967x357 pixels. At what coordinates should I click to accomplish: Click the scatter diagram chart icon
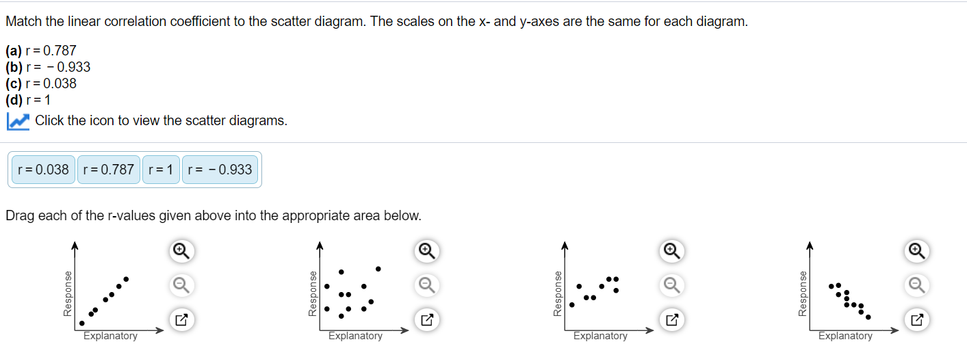tap(17, 121)
